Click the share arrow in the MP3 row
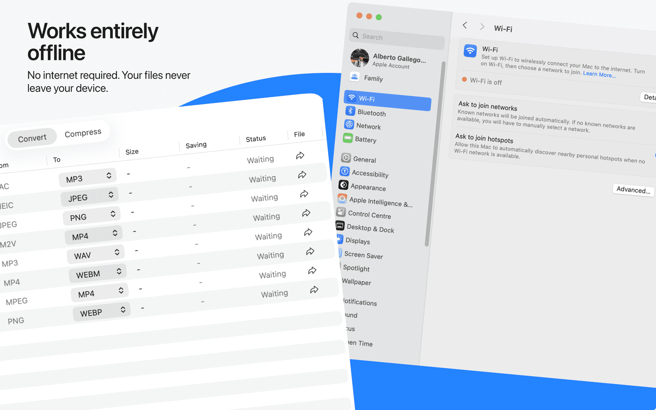The height and width of the screenshot is (410, 656). click(x=300, y=156)
